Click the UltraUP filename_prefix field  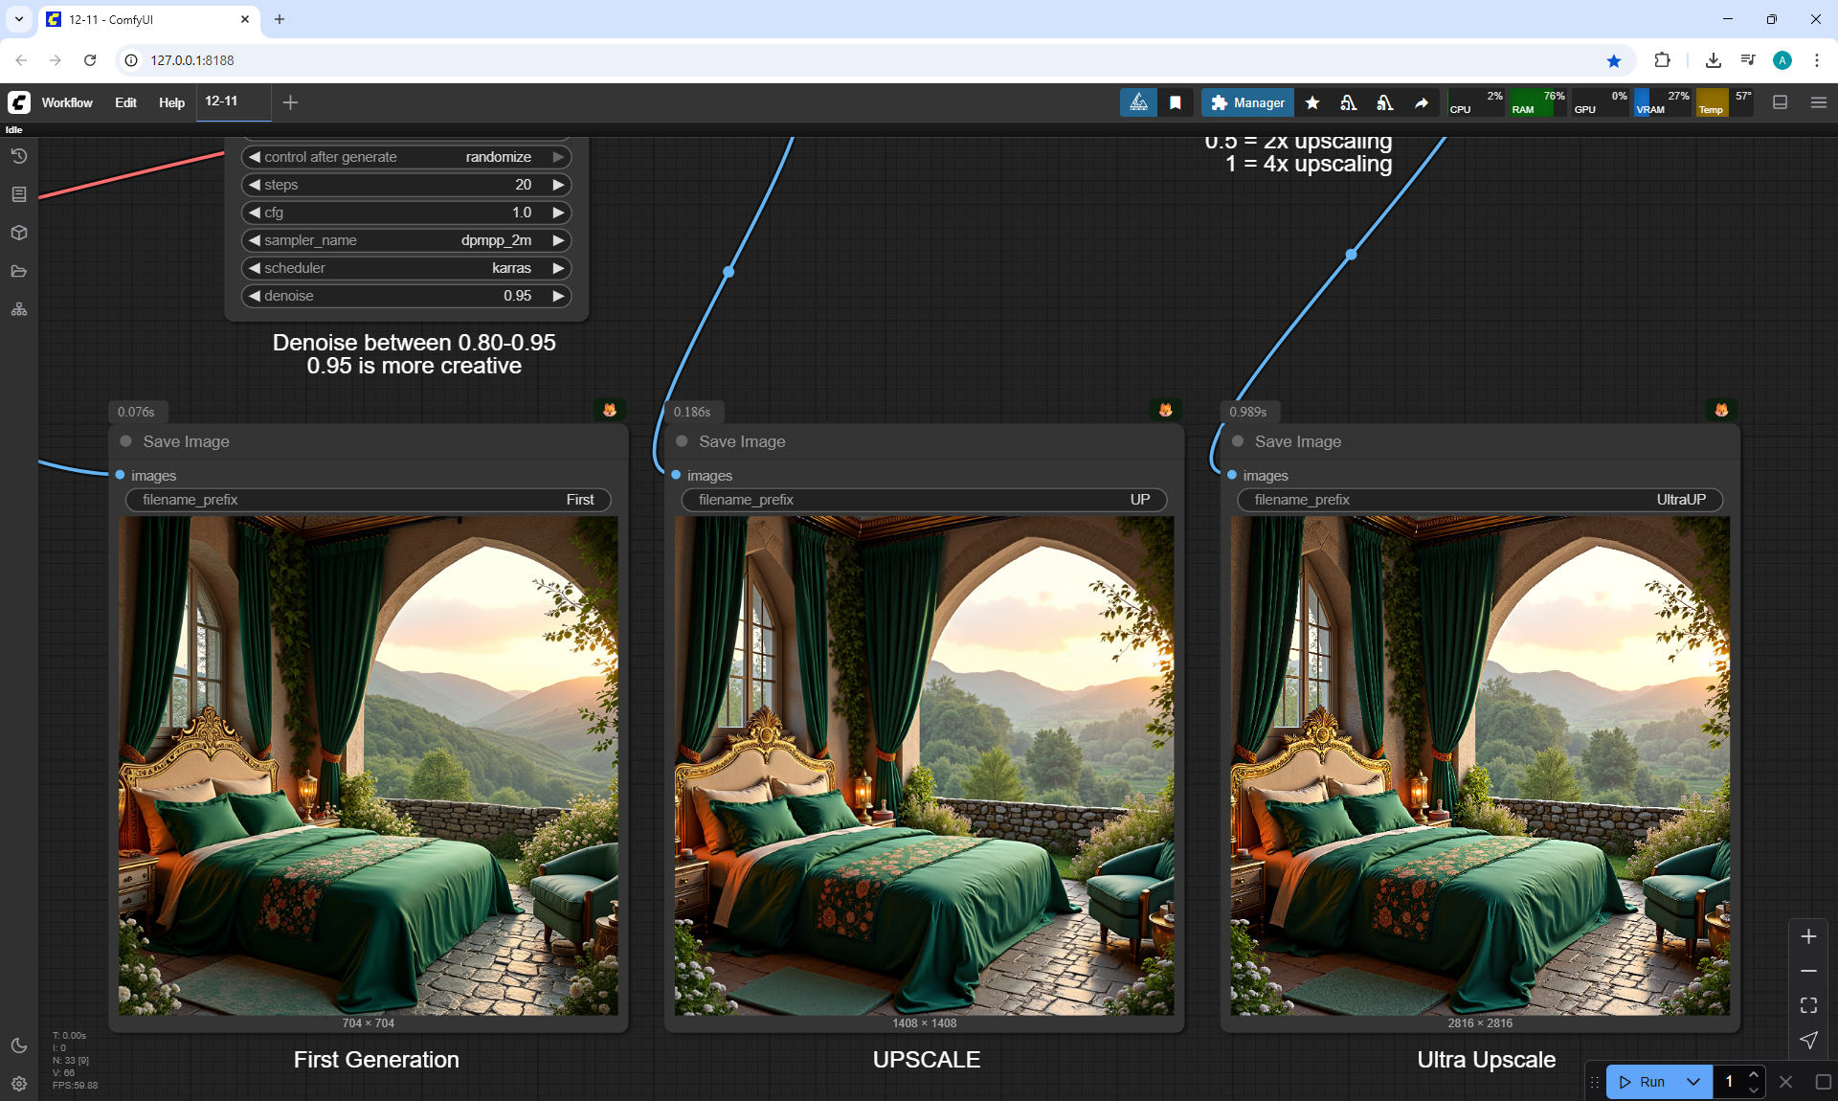tap(1479, 500)
